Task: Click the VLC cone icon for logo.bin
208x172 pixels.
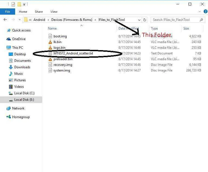Action: [x=50, y=48]
